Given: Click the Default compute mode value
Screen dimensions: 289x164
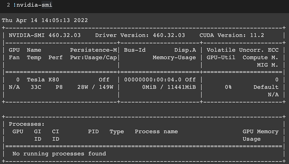Looking at the screenshot, I should click(266, 87).
